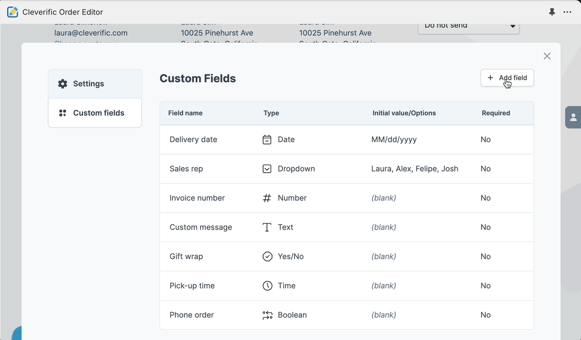Click the Number hash icon
The image size is (581, 340).
tap(267, 198)
